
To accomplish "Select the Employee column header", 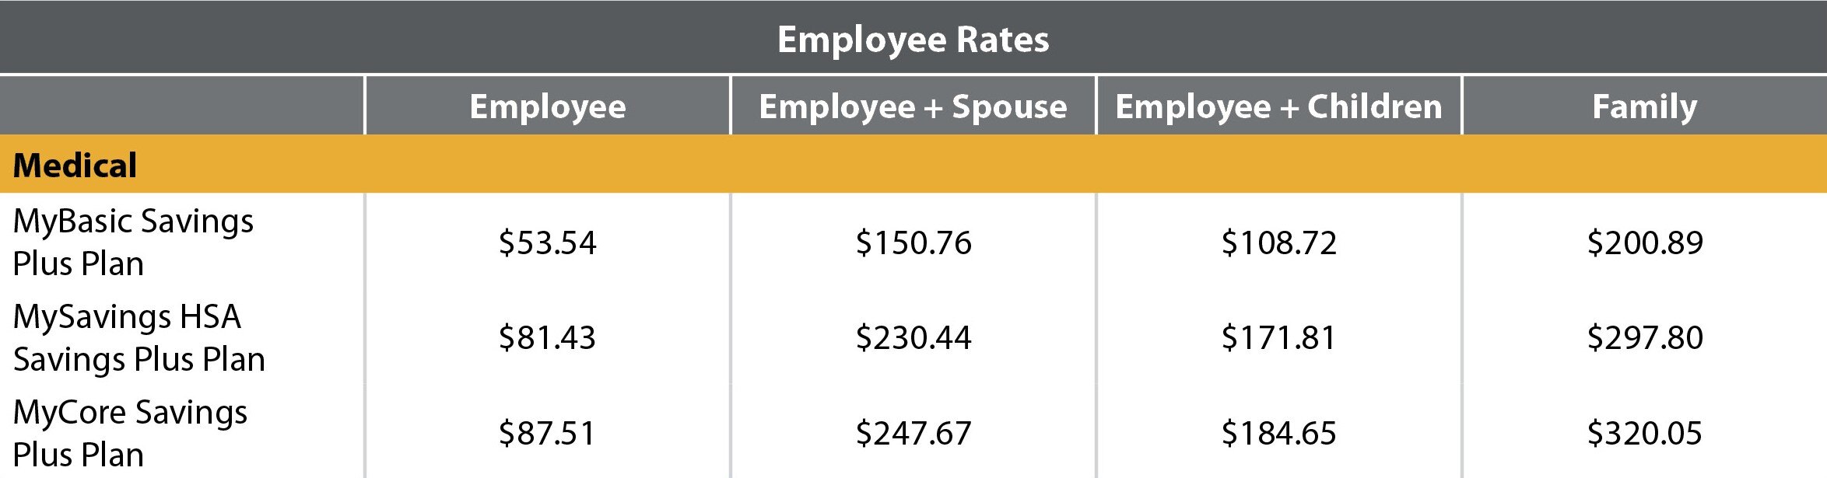I will tap(547, 106).
